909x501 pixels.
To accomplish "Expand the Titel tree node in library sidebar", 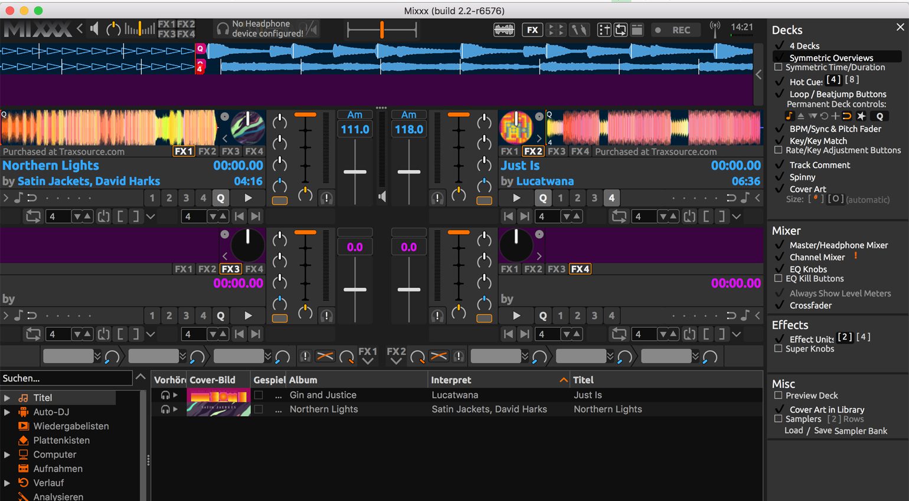I will [7, 398].
